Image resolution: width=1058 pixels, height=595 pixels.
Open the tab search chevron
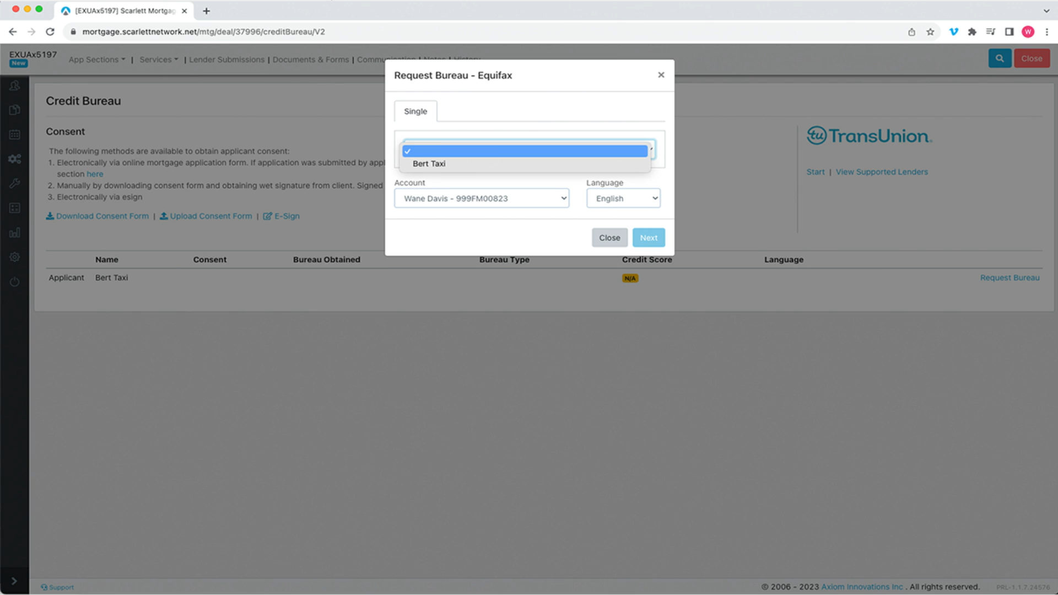[x=1046, y=11]
